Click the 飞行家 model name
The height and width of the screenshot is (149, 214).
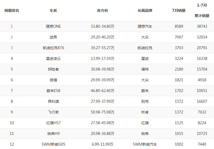click(x=53, y=112)
